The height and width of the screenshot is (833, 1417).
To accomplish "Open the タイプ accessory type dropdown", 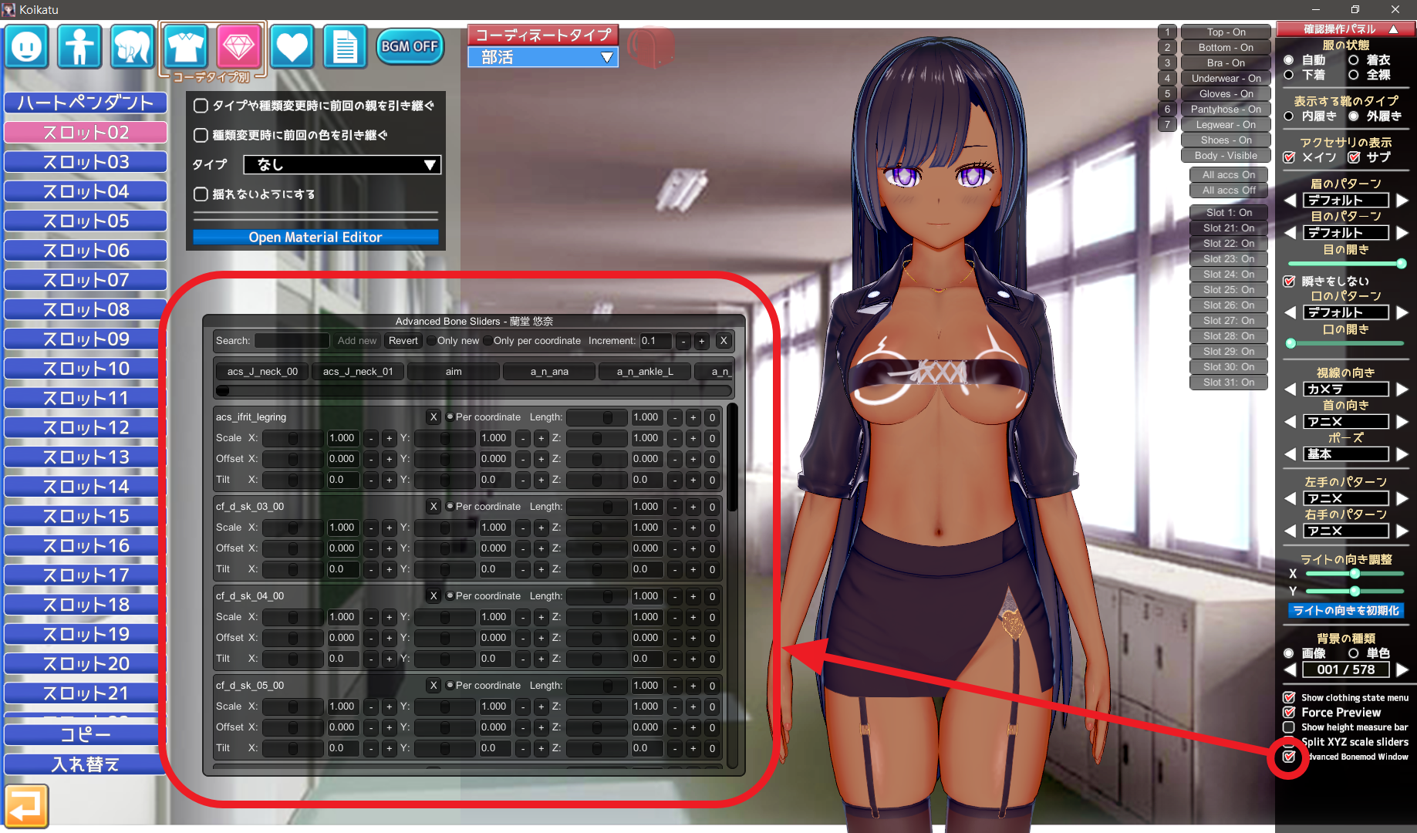I will tap(342, 164).
